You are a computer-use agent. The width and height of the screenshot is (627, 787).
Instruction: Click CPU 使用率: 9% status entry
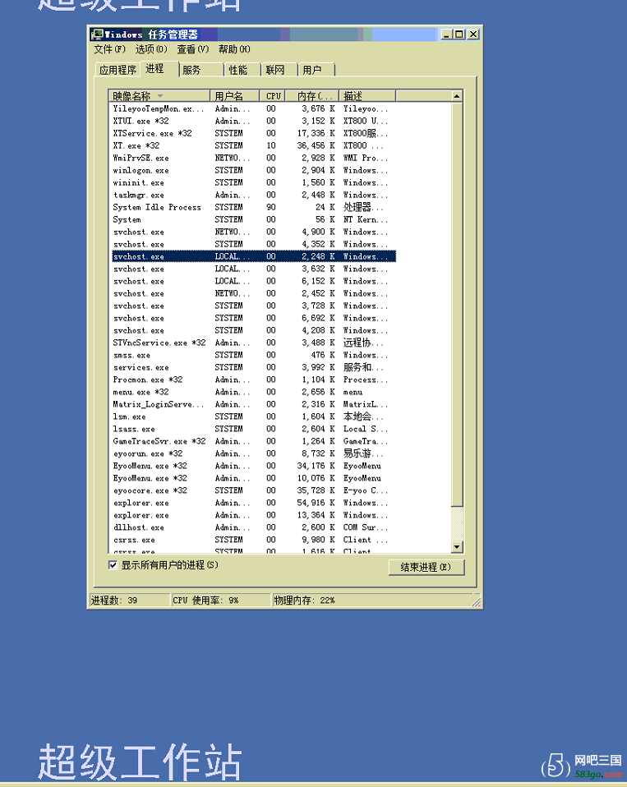221,601
